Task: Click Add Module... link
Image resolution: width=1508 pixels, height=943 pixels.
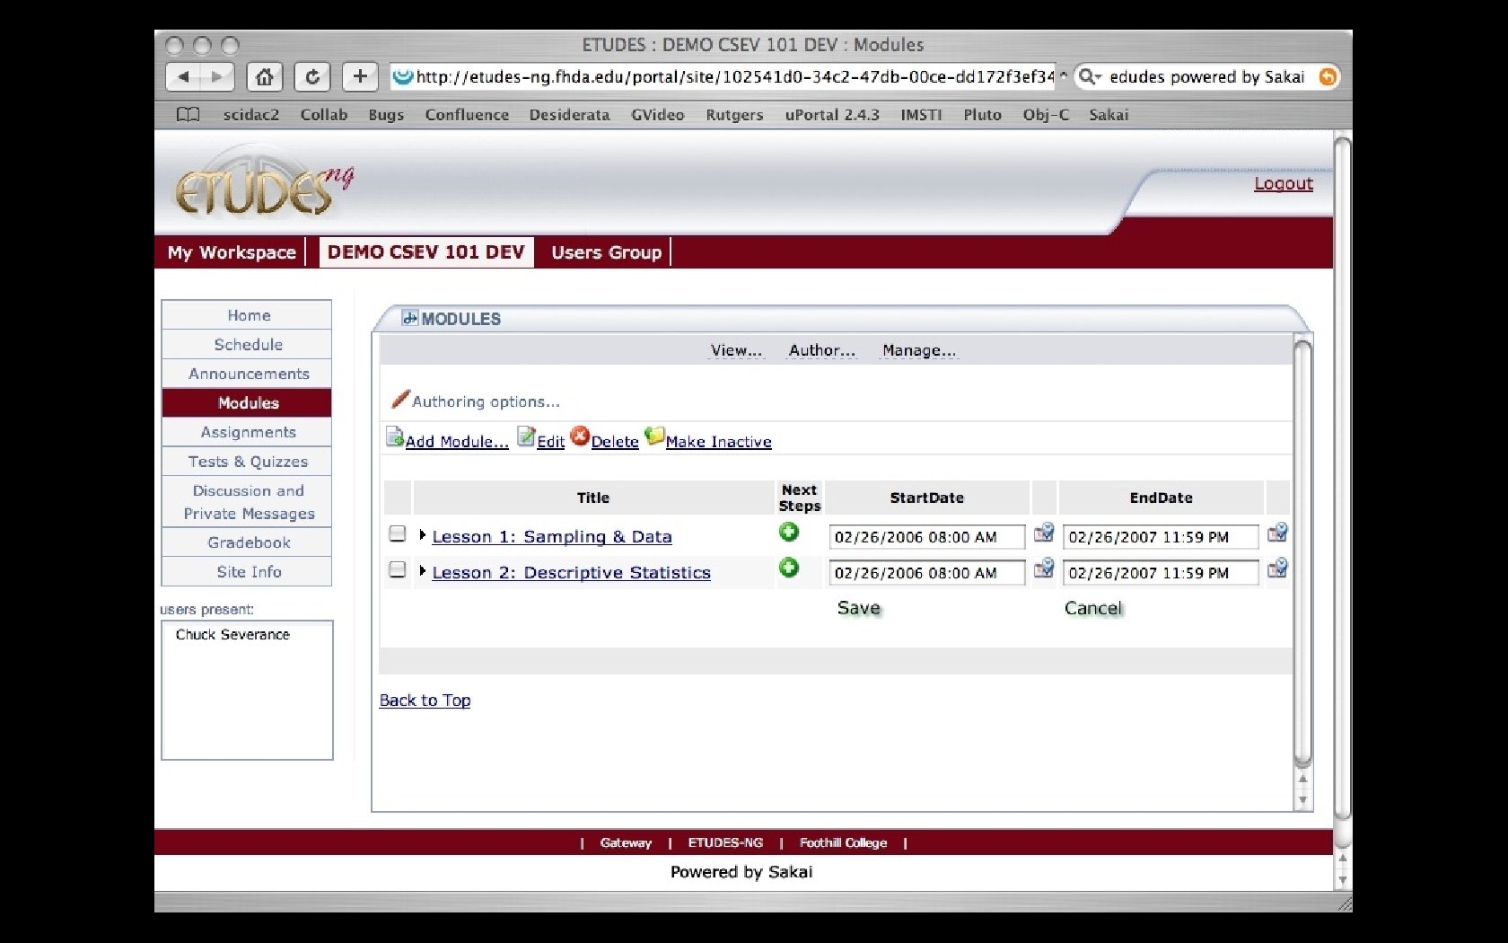Action: (x=457, y=442)
